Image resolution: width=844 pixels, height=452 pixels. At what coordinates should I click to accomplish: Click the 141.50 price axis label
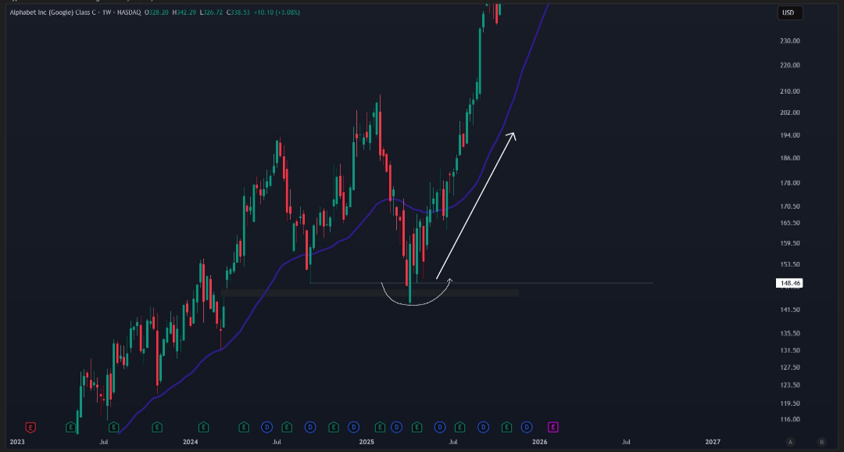(789, 310)
